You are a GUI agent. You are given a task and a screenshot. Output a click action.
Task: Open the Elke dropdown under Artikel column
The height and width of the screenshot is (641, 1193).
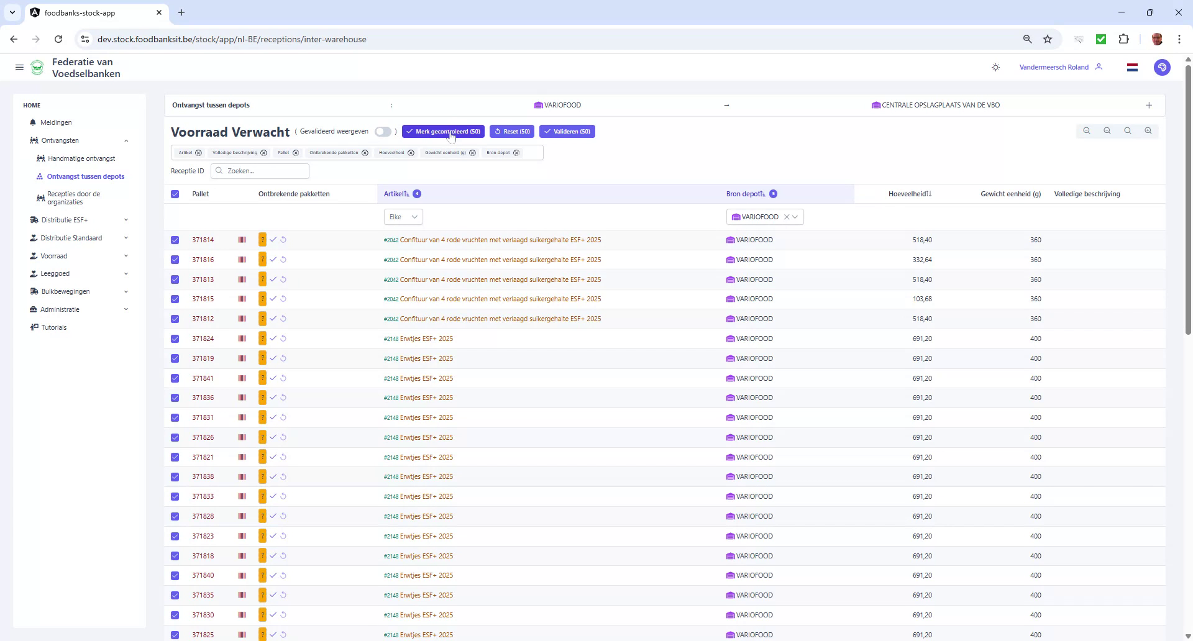(403, 216)
